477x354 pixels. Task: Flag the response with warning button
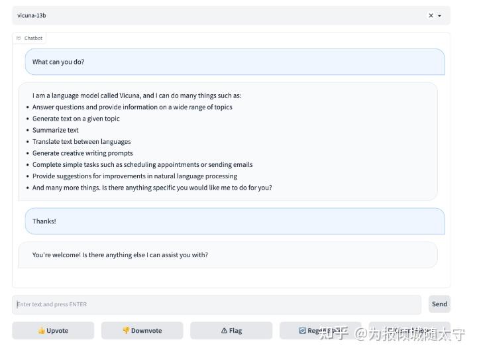[231, 331]
